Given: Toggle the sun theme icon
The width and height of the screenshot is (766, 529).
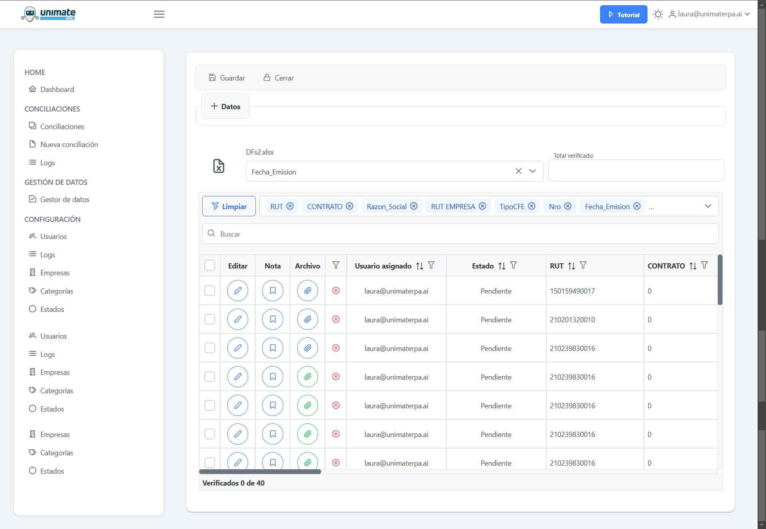Looking at the screenshot, I should click(x=658, y=14).
